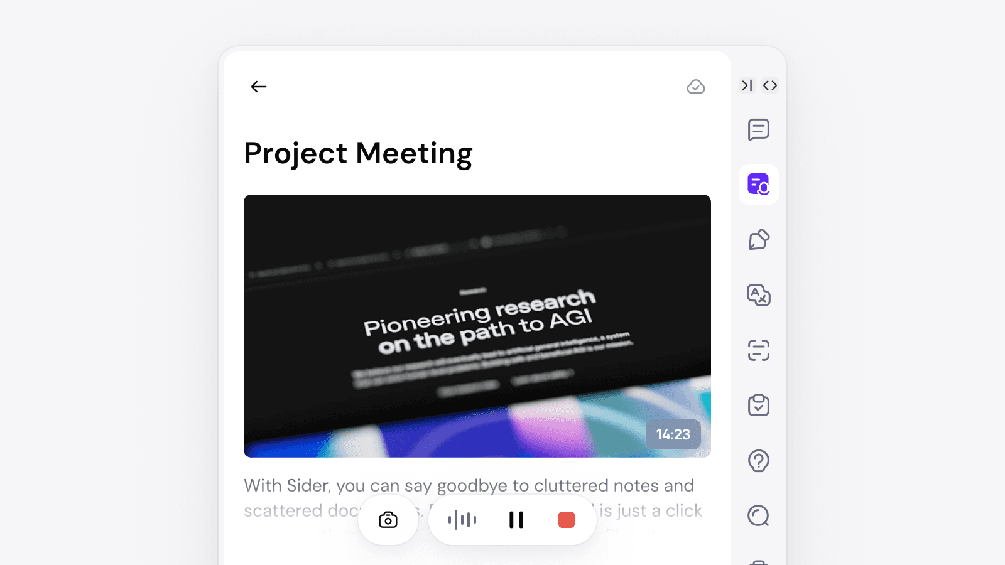Open the code brackets icon in sidebar
Viewport: 1005px width, 565px height.
point(770,85)
